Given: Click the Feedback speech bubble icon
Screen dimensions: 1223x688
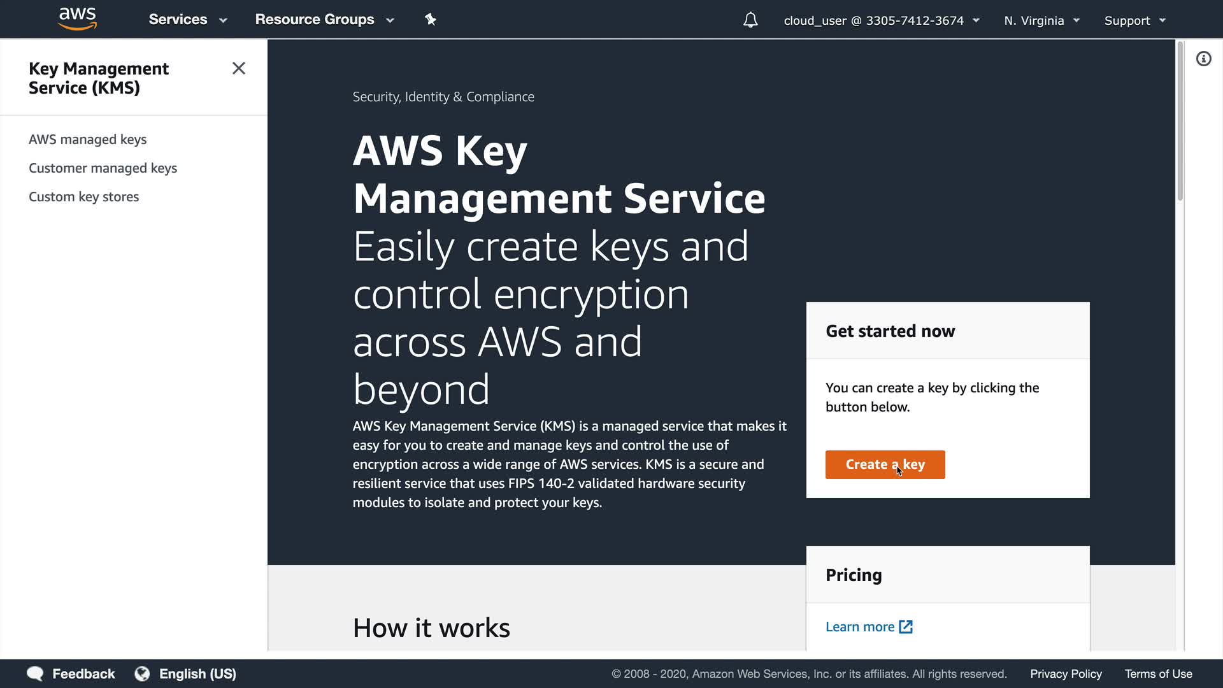Looking at the screenshot, I should click(35, 674).
